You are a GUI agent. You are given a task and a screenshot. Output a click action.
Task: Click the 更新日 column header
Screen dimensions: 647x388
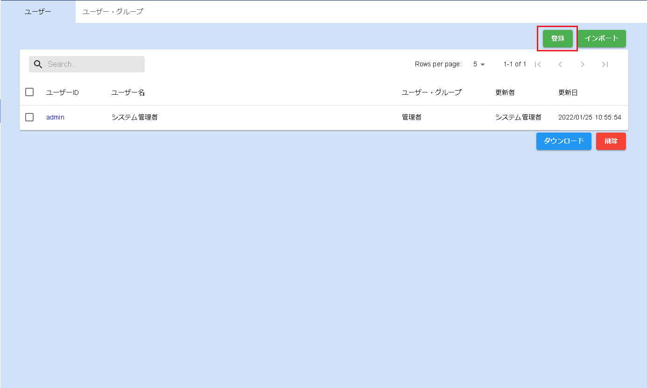568,92
